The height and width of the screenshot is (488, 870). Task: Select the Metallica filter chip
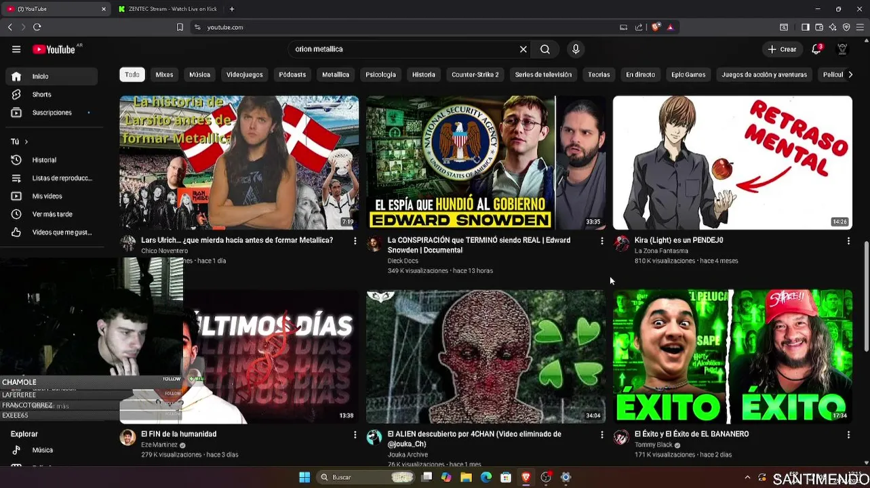pyautogui.click(x=336, y=75)
